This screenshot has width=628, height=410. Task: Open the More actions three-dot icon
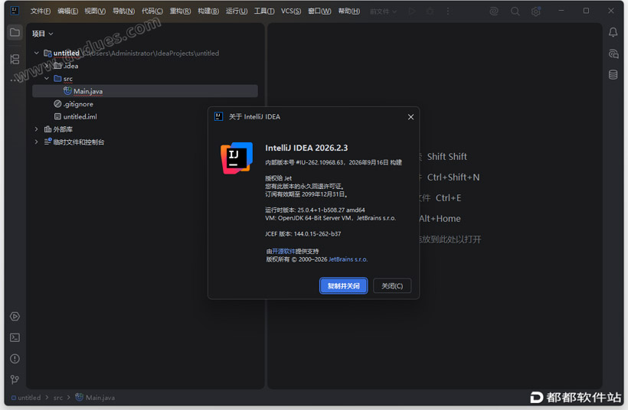point(448,11)
